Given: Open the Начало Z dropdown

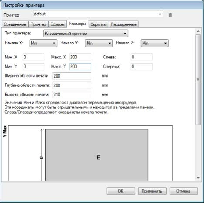Looking at the screenshot, I should 154,43.
